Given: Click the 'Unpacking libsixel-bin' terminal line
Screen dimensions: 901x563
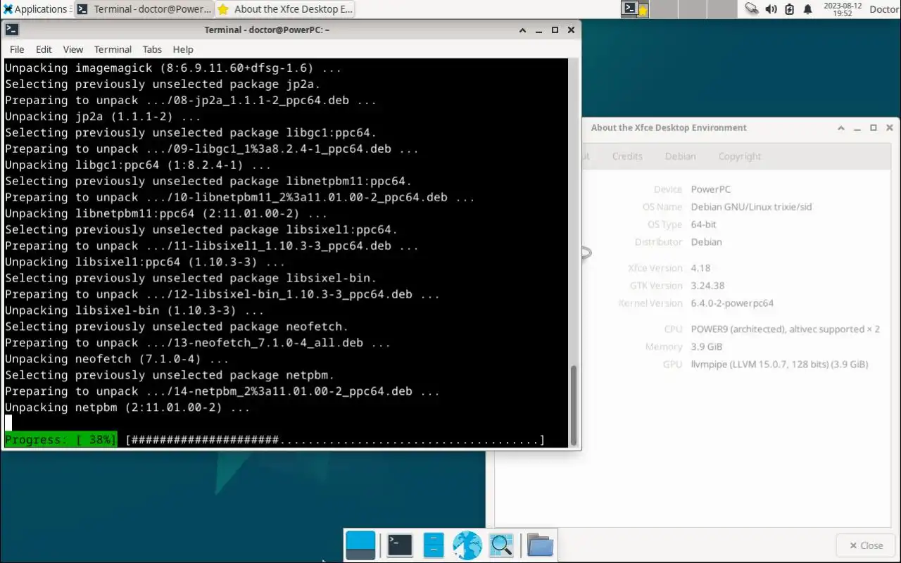Looking at the screenshot, I should [134, 310].
